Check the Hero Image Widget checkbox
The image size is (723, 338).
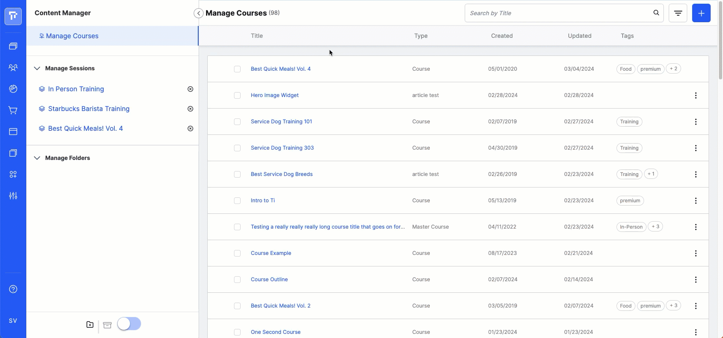237,95
